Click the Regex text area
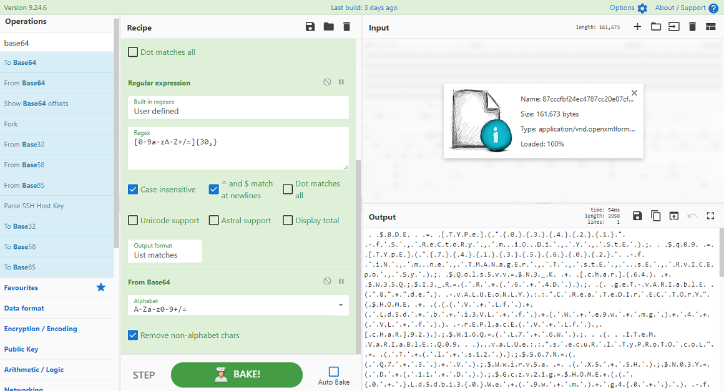724x391 pixels. tap(238, 148)
